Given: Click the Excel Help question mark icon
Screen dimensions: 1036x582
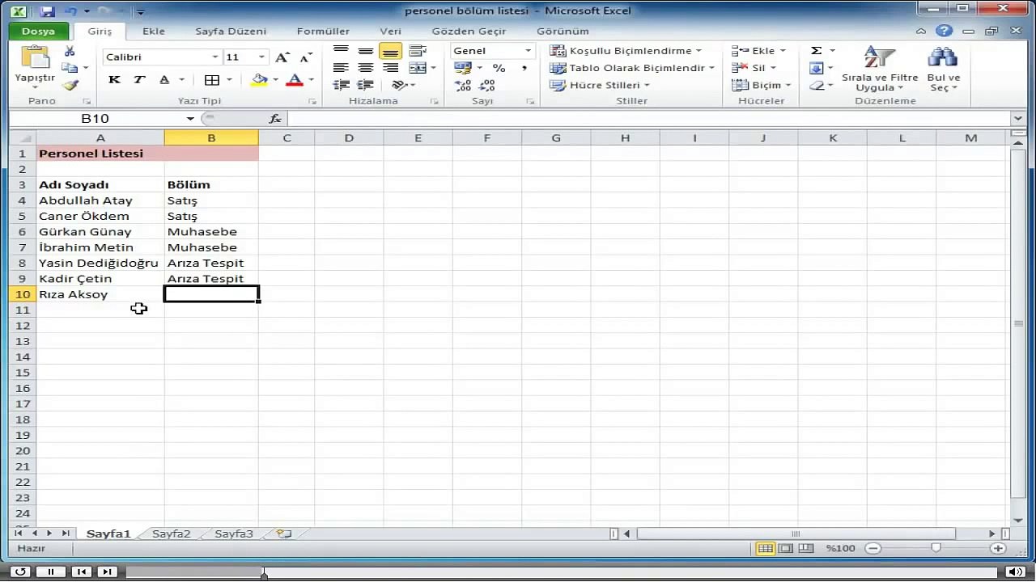Looking at the screenshot, I should click(944, 32).
